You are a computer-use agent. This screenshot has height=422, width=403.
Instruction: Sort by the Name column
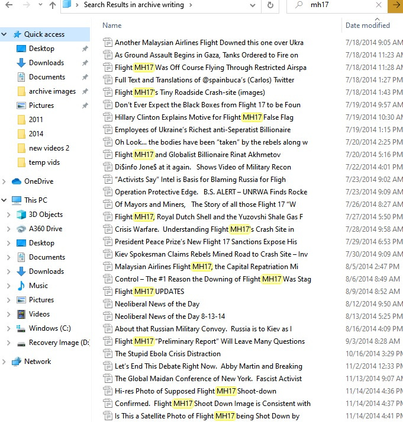(x=112, y=25)
